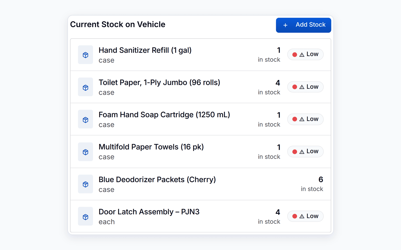Viewport: 401px width, 250px height.
Task: Click the Low badge on Hand Sanitizer row
Action: pos(305,54)
